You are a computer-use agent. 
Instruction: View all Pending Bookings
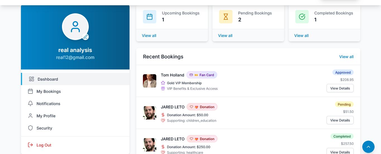tap(225, 36)
